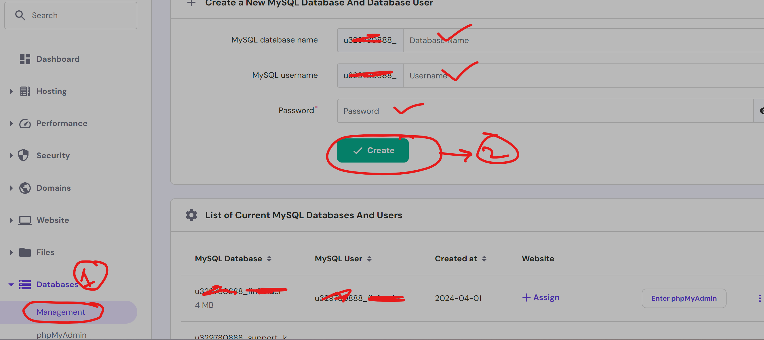Click the Security shield icon
Screen dimensions: 764x340
(23, 155)
